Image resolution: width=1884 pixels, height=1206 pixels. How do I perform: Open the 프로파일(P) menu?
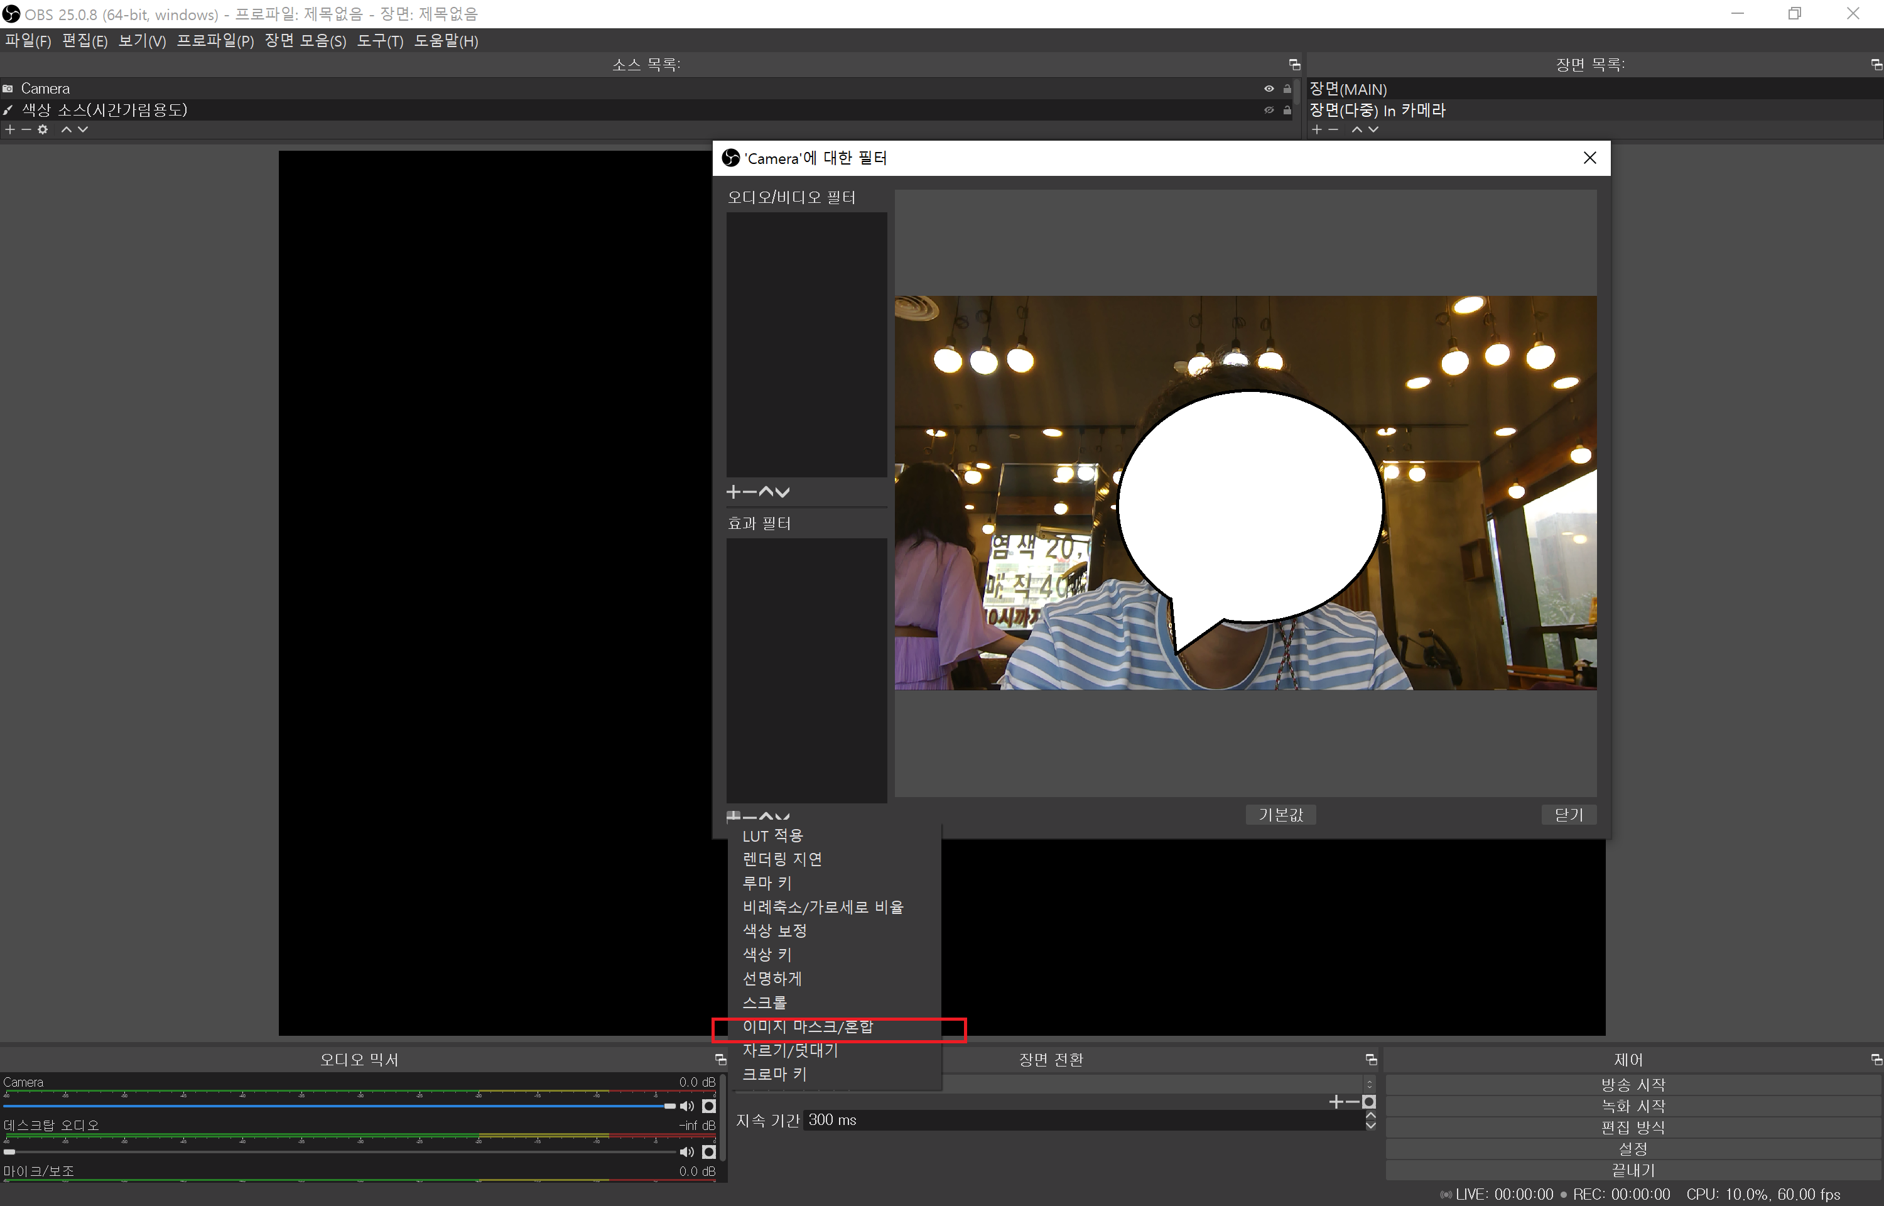(215, 41)
